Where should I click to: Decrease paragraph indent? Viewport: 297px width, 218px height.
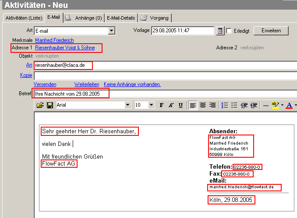[x=244, y=105]
